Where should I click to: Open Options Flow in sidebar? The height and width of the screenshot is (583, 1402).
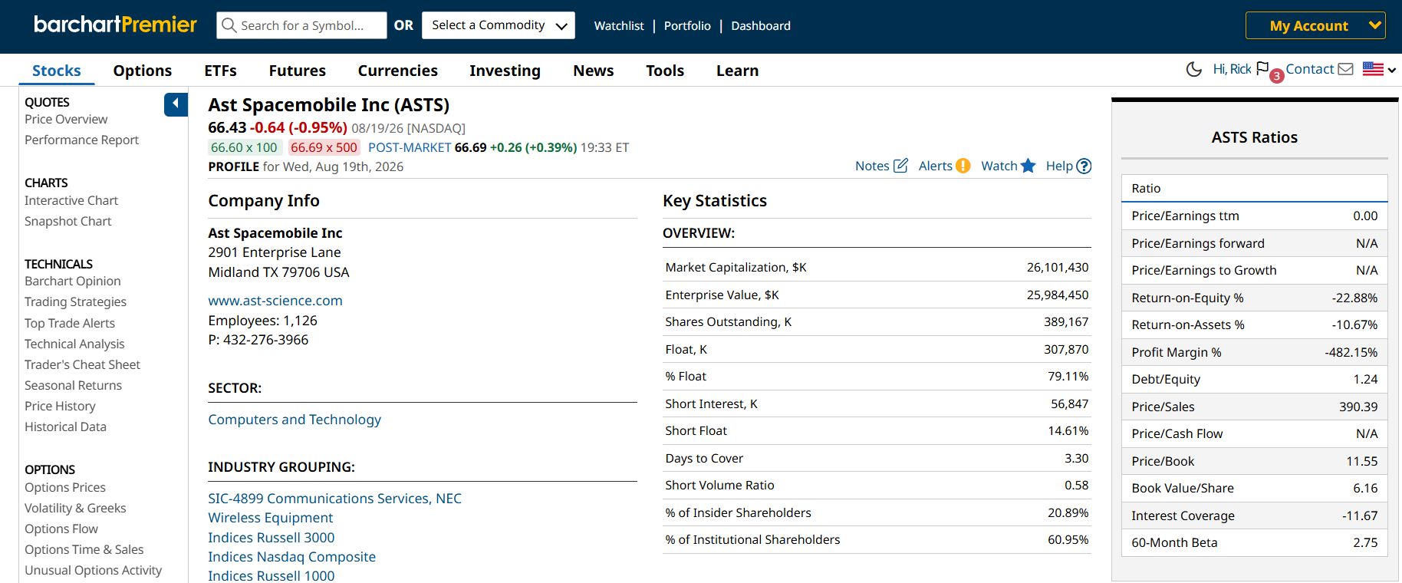(61, 529)
